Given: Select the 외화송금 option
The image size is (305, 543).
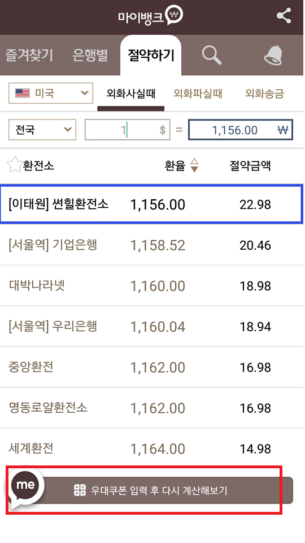Looking at the screenshot, I should pos(264,93).
